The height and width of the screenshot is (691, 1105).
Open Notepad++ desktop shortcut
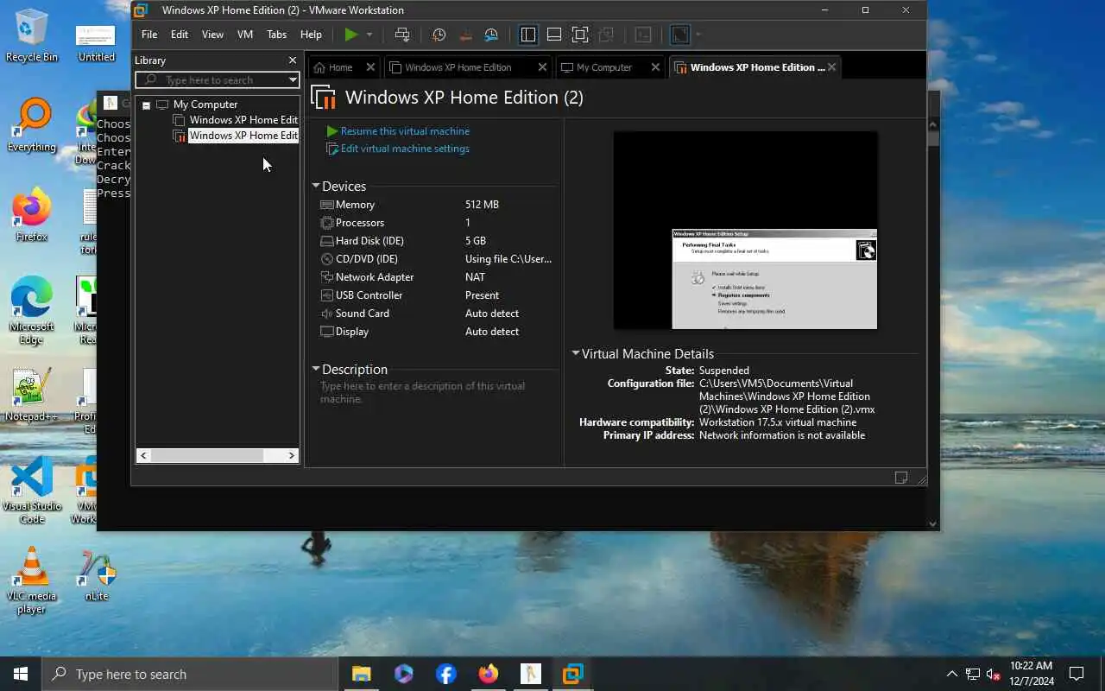click(x=32, y=395)
